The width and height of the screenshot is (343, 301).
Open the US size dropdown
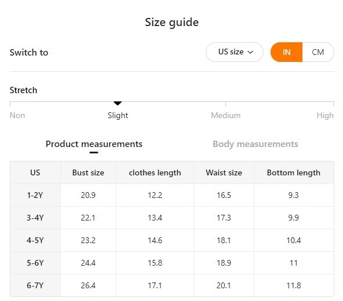coord(234,52)
